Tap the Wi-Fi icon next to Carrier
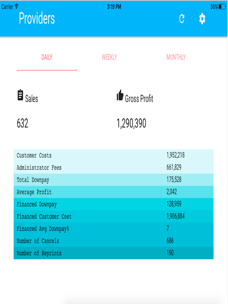The height and width of the screenshot is (304, 228). (17, 6)
